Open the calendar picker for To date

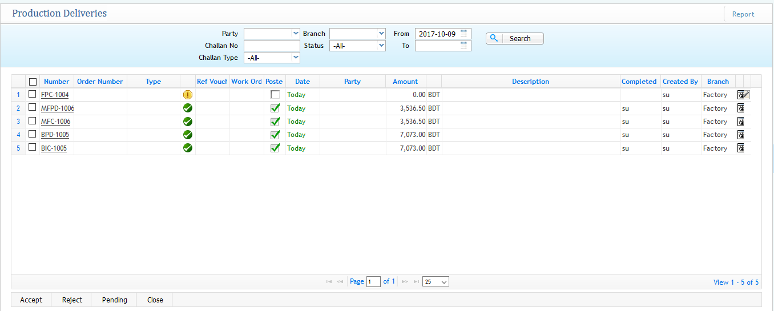[464, 45]
